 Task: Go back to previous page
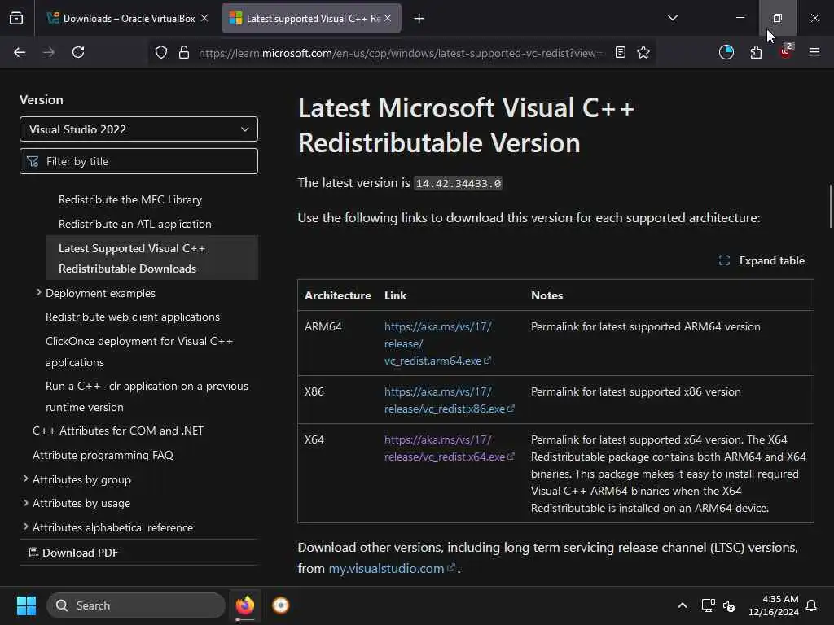[20, 52]
